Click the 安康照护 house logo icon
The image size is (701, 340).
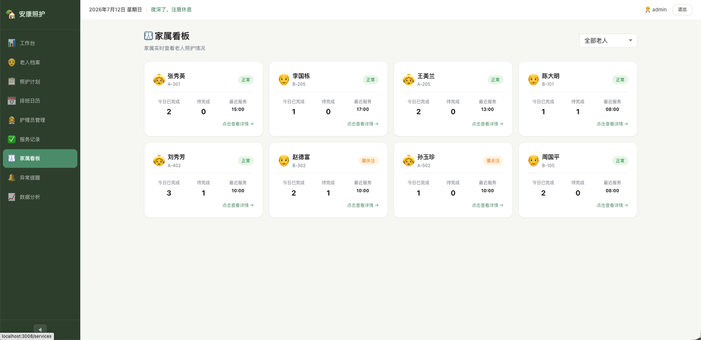click(11, 14)
